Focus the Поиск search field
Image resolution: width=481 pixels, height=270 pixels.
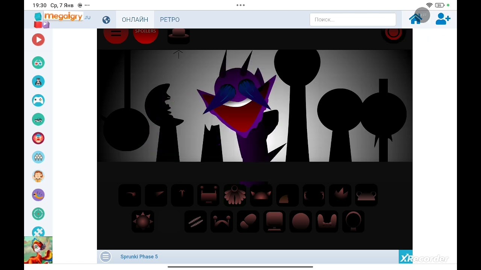tap(353, 19)
